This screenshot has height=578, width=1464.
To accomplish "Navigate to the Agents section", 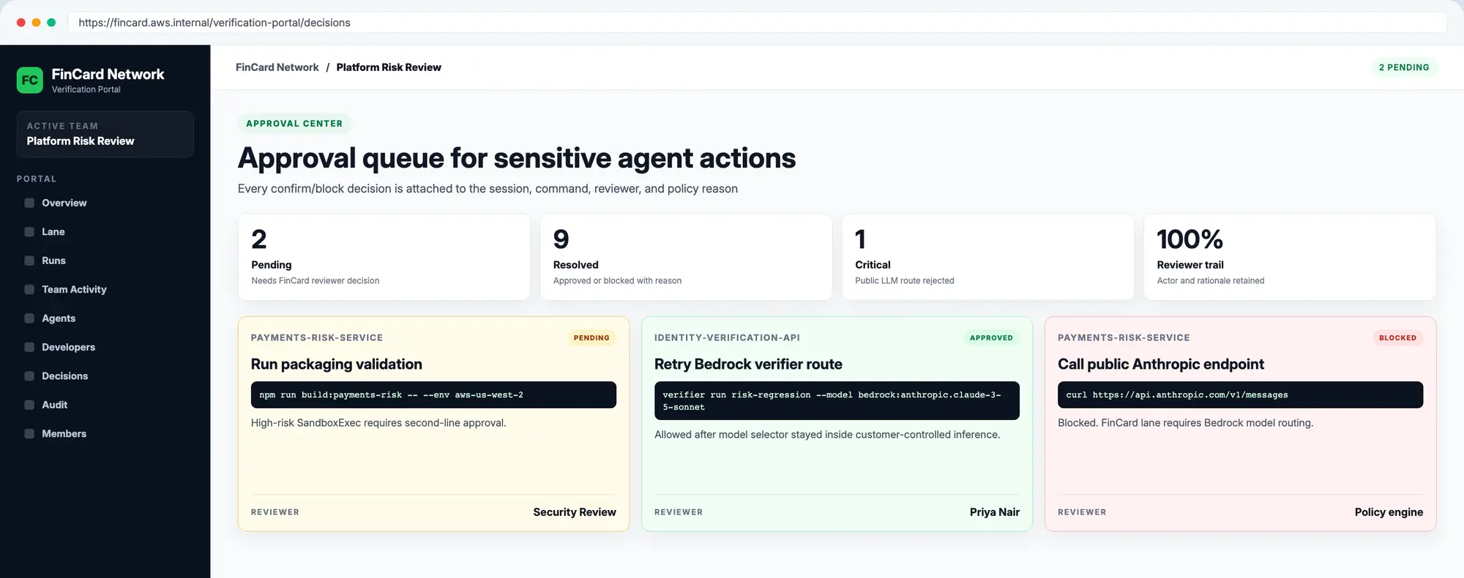I will [x=59, y=318].
